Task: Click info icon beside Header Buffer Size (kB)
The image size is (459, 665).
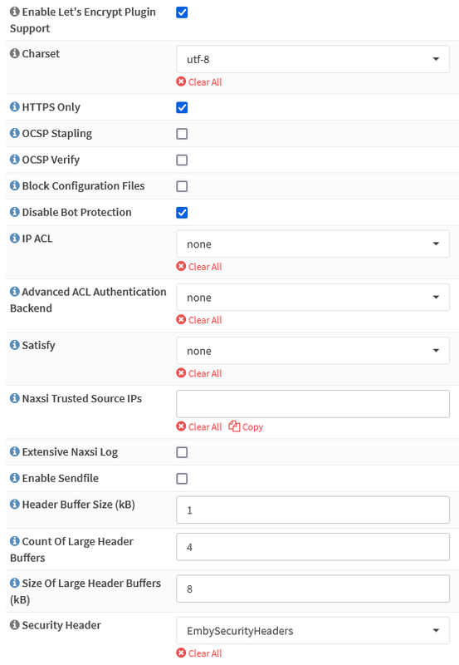Action: [x=15, y=505]
